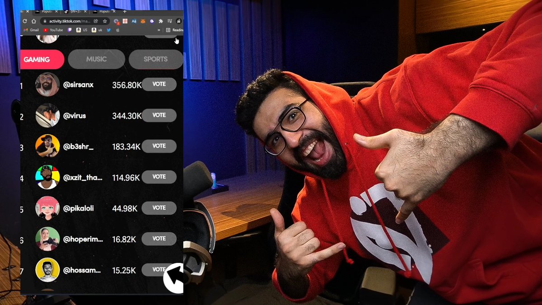This screenshot has height=305, width=542.
Task: Open @hossam... yellow avatar
Action: (x=47, y=270)
